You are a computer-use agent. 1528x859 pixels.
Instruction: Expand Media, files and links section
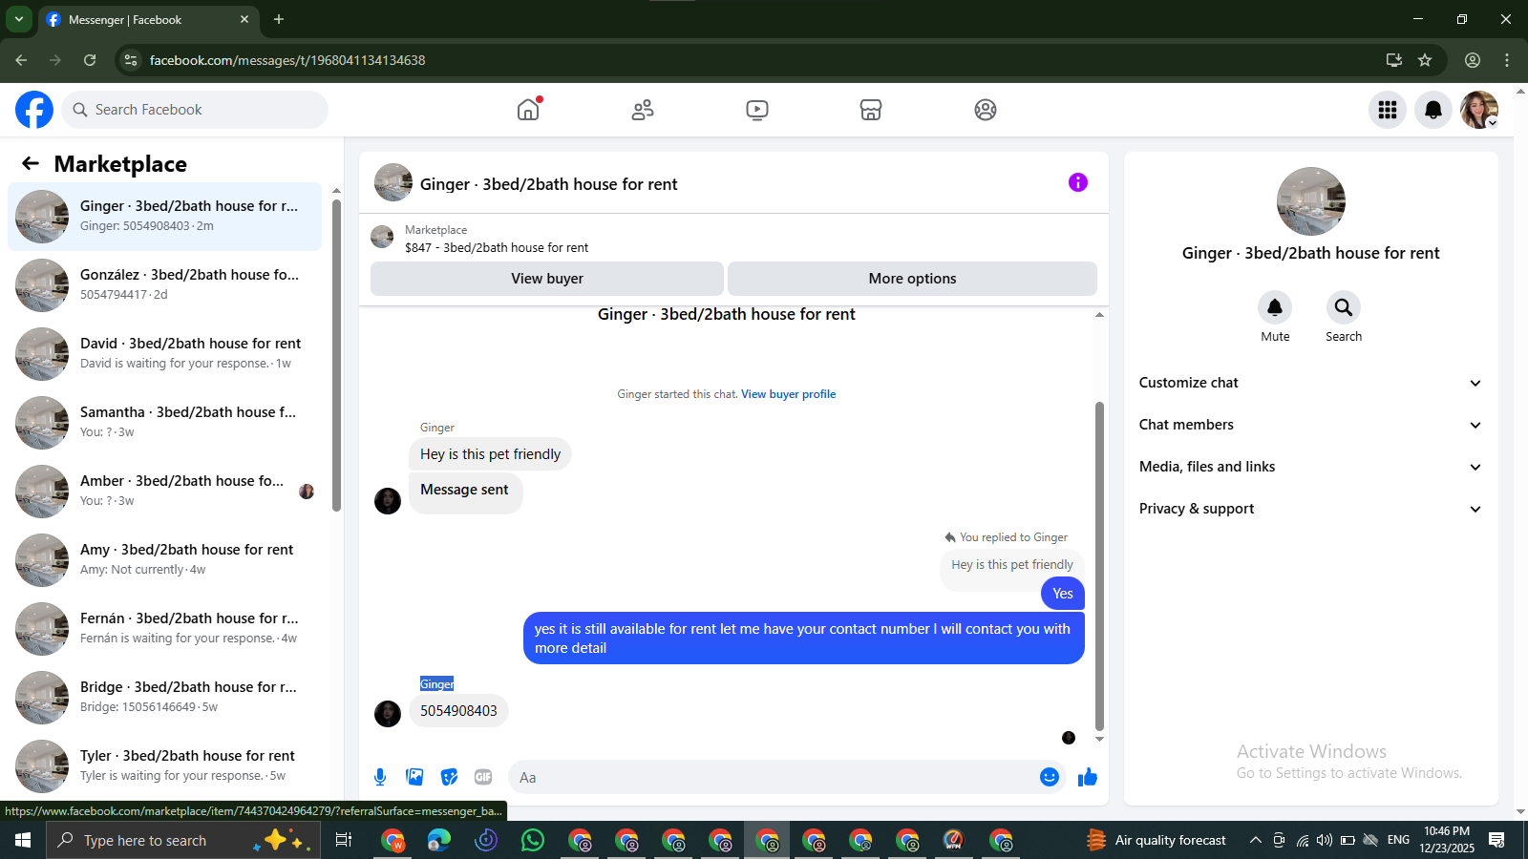(1310, 467)
